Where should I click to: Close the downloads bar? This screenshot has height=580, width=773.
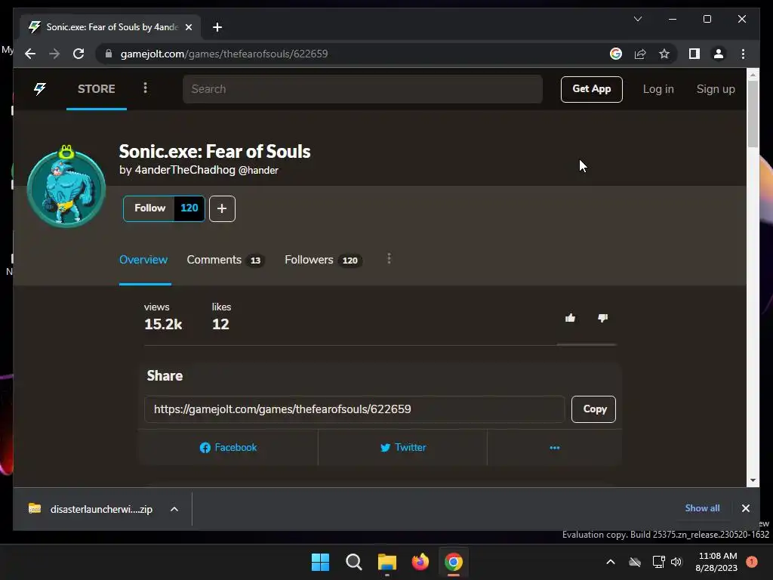pyautogui.click(x=745, y=508)
